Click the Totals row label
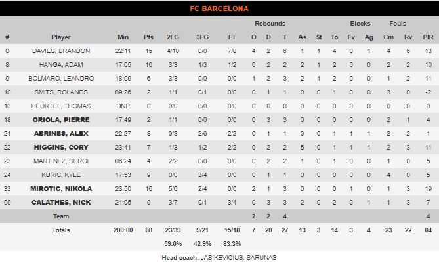This screenshot has width=439, height=267. coord(61,230)
